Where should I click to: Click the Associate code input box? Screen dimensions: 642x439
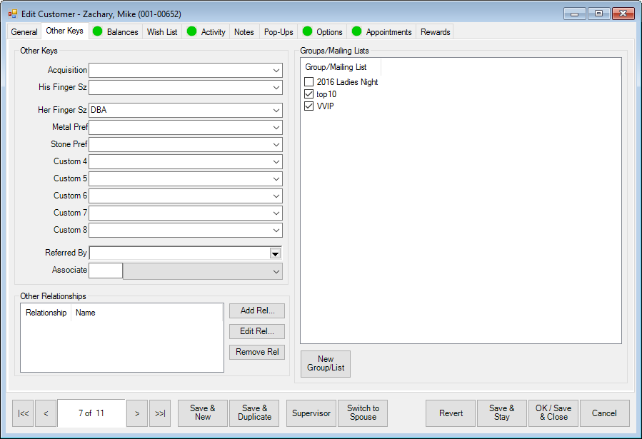(106, 271)
